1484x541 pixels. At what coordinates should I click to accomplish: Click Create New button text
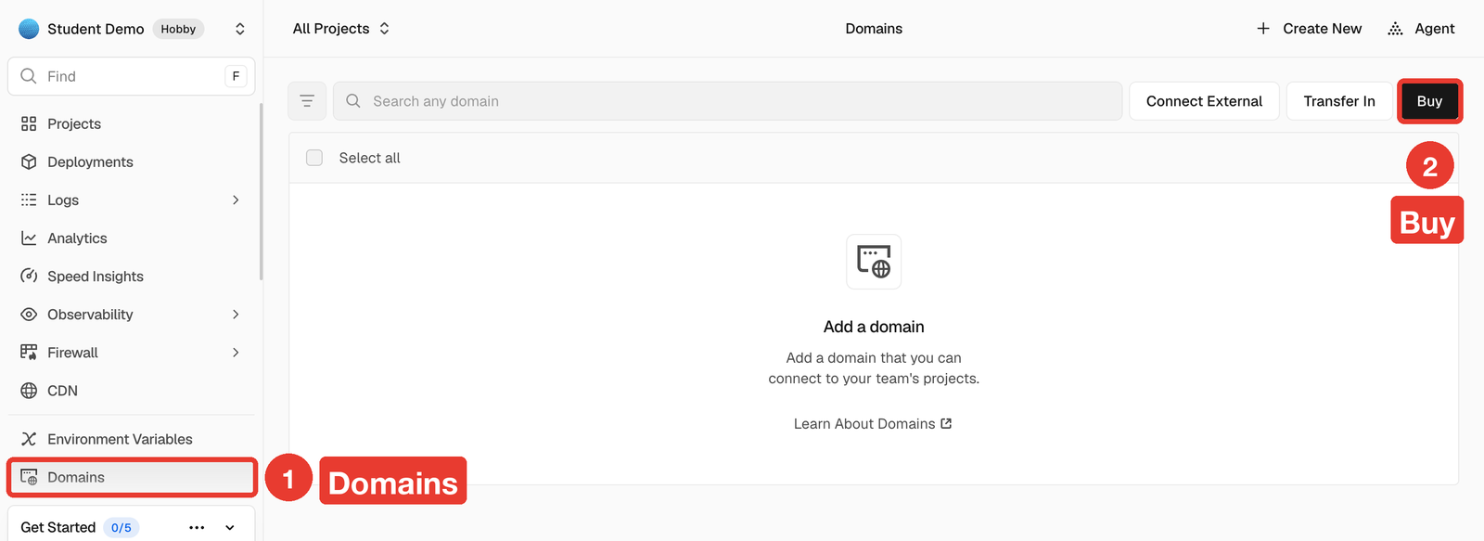(x=1322, y=29)
